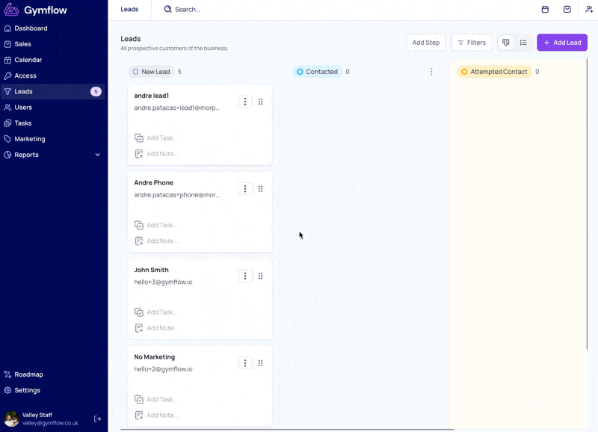Click the horizontal scrollbar at the bottom
The height and width of the screenshot is (432, 598).
coord(287,430)
